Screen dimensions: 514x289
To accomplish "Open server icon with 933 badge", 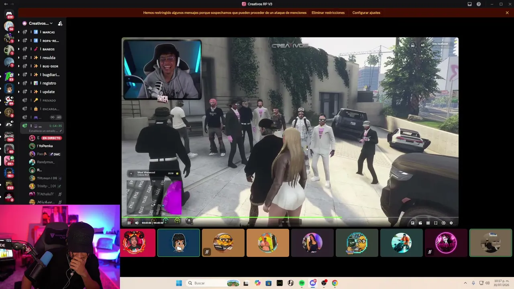I will [x=9, y=185].
